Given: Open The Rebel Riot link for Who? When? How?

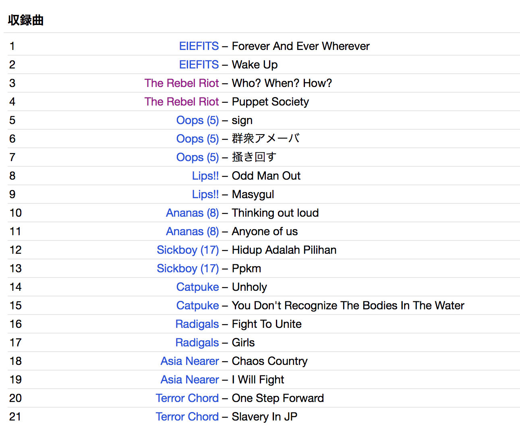Looking at the screenshot, I should click(182, 83).
